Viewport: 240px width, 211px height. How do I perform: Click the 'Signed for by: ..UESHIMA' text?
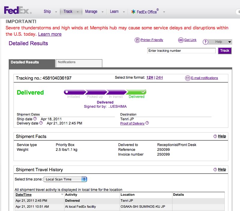point(105,107)
